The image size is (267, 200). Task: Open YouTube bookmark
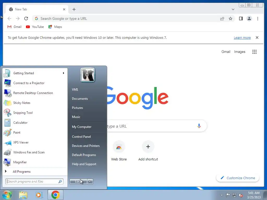(35, 27)
